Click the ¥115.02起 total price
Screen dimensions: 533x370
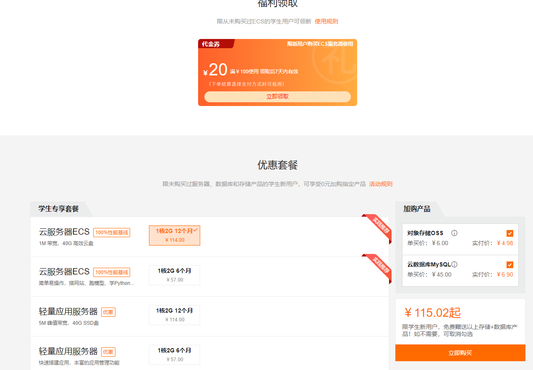(x=432, y=313)
